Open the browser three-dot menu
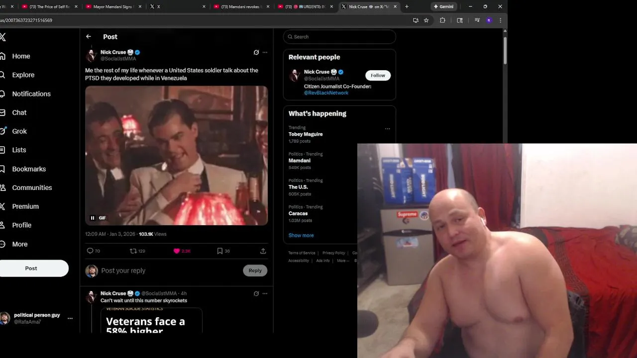The width and height of the screenshot is (637, 358). point(500,20)
